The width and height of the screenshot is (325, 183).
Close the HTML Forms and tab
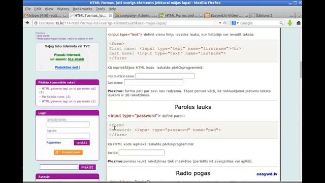coord(201,16)
